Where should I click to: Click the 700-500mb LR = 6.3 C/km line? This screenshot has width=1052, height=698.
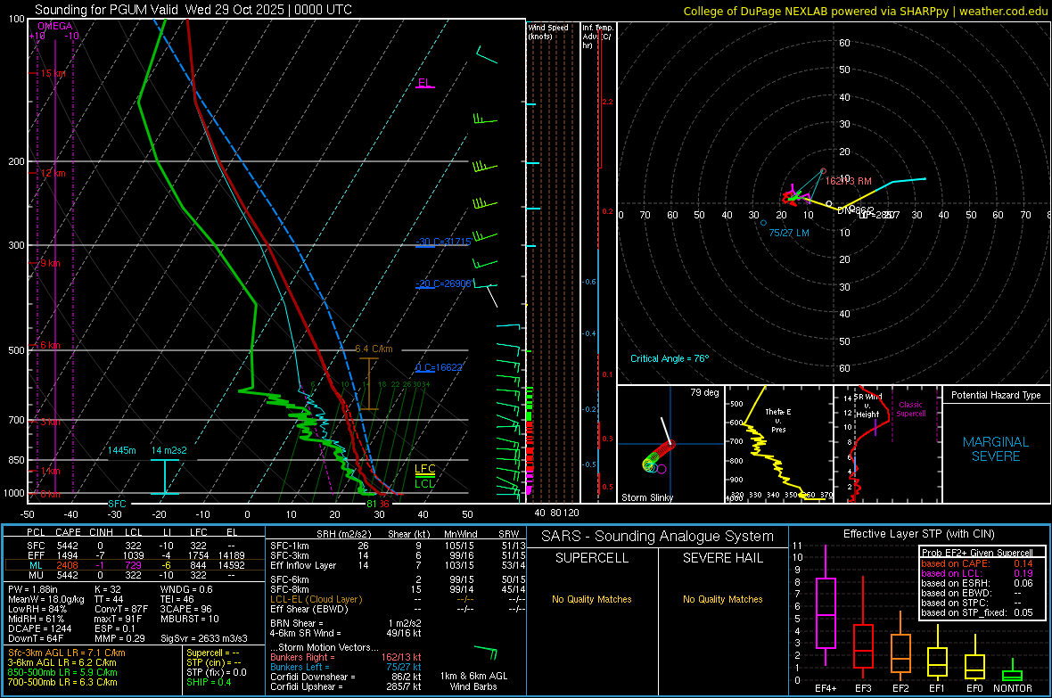coord(62,682)
